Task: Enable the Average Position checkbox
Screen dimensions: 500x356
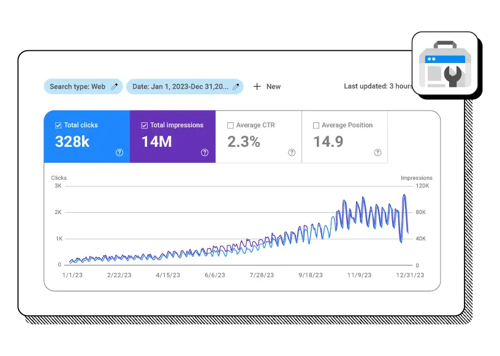Action: point(316,125)
